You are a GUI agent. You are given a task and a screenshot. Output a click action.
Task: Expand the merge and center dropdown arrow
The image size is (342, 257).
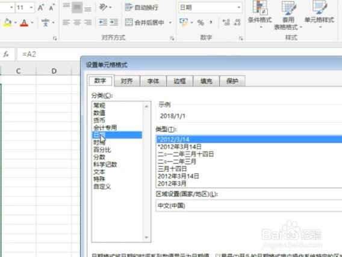[x=170, y=22]
